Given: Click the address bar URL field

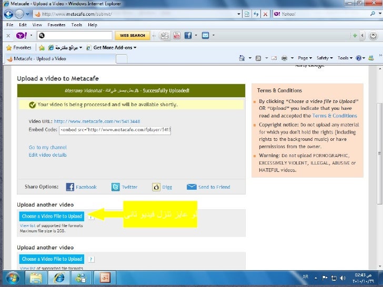Looking at the screenshot, I should pyautogui.click(x=137, y=14).
